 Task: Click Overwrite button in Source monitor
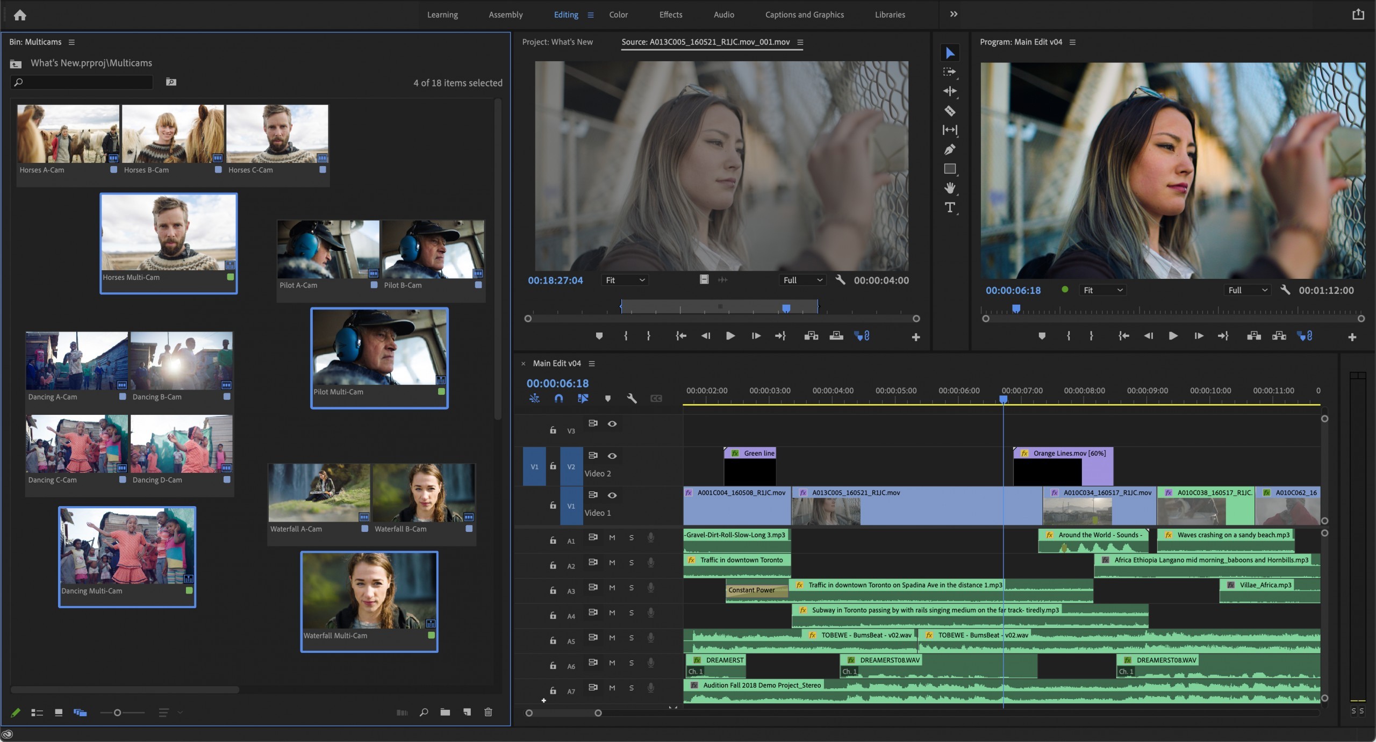pos(836,336)
